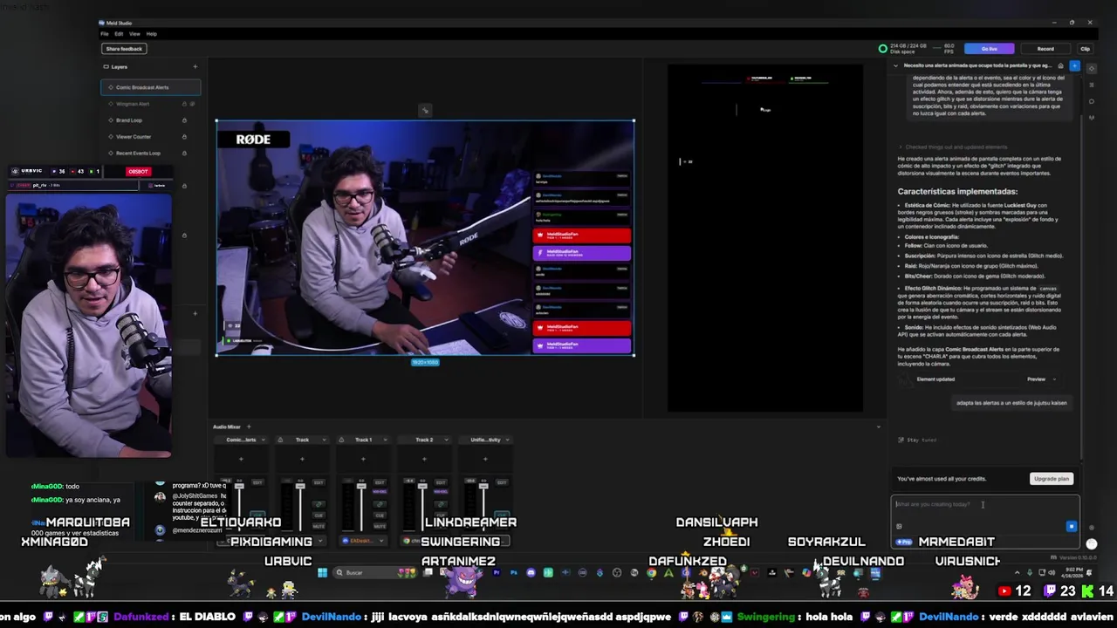Toggle lock on Brand Loop layer

tap(184, 120)
